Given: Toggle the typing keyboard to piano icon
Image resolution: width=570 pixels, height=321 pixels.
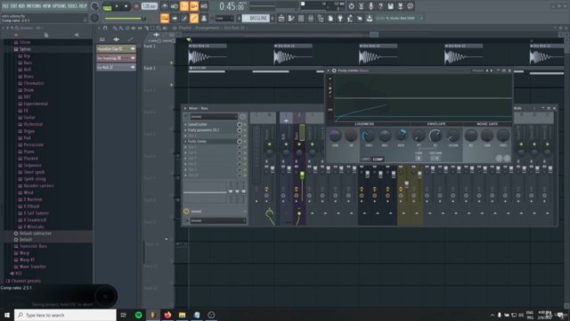Looking at the screenshot, I should click(165, 18).
